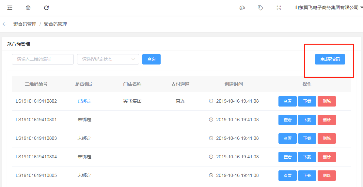Open the 山东翼飞电子商务集团有限公司 account dropdown

[x=328, y=8]
